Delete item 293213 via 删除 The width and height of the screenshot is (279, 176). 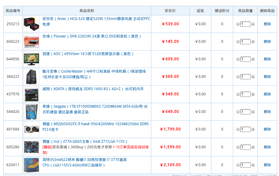click(267, 24)
